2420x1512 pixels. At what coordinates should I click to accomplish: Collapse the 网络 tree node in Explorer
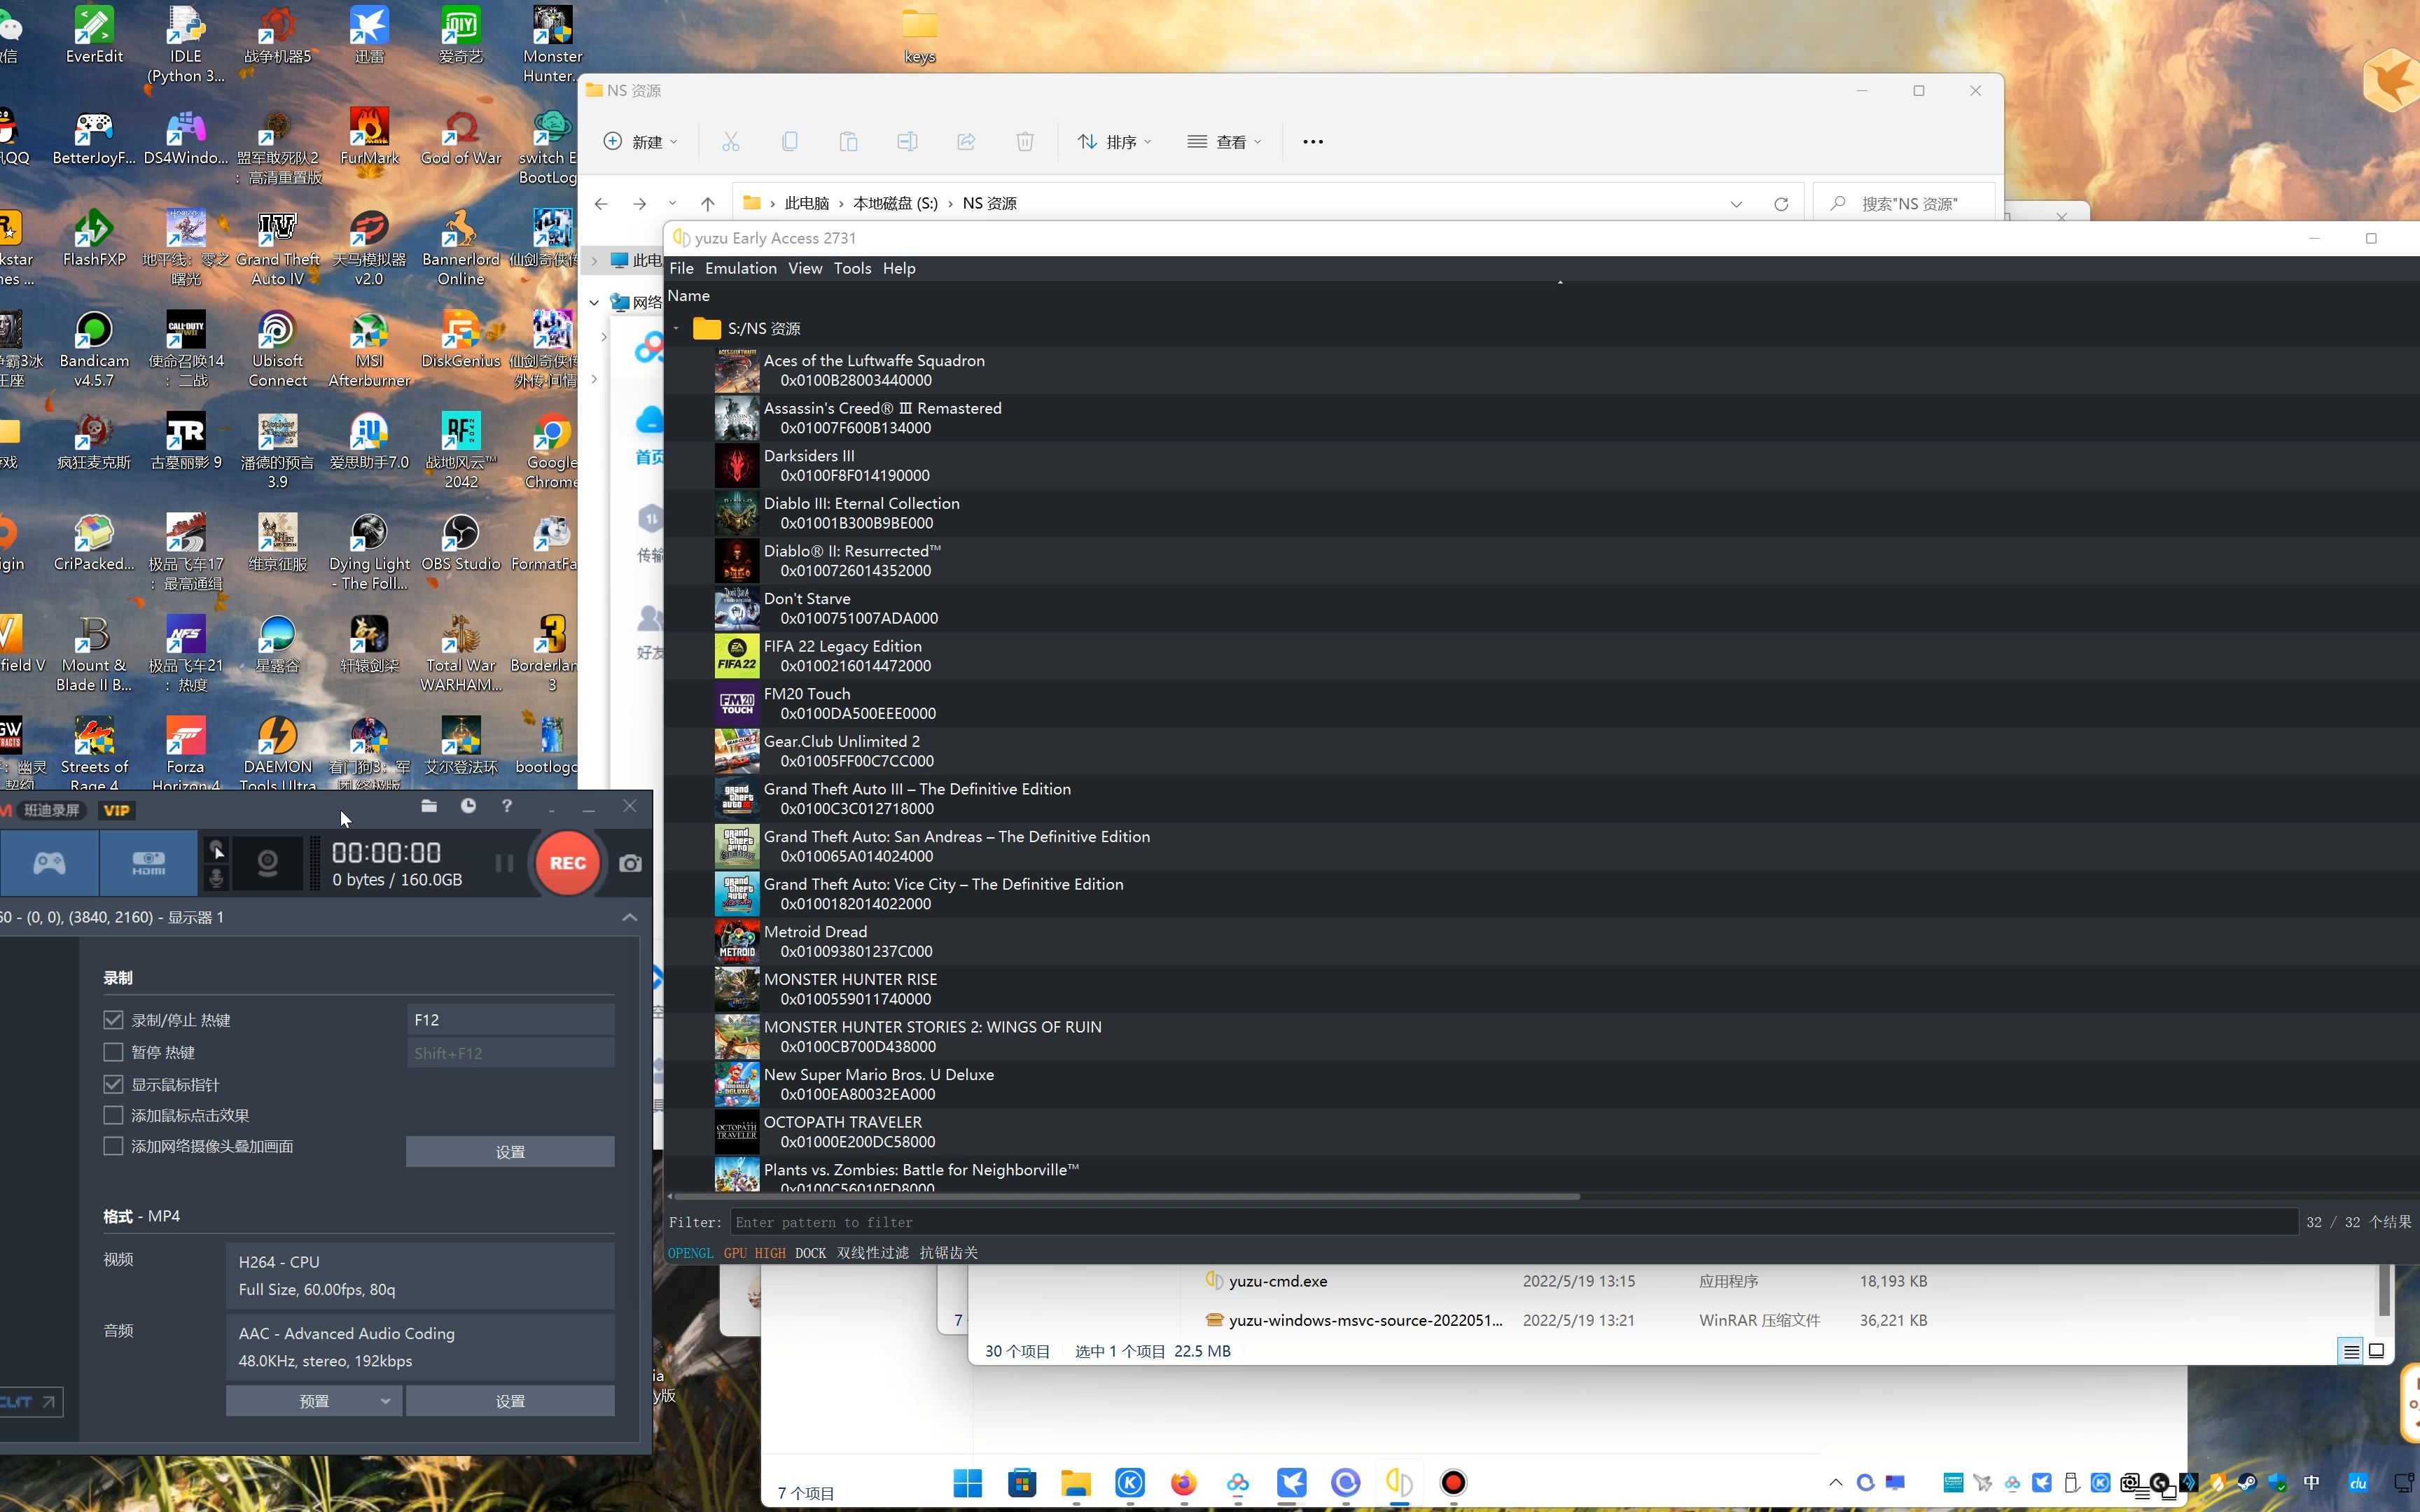click(594, 302)
